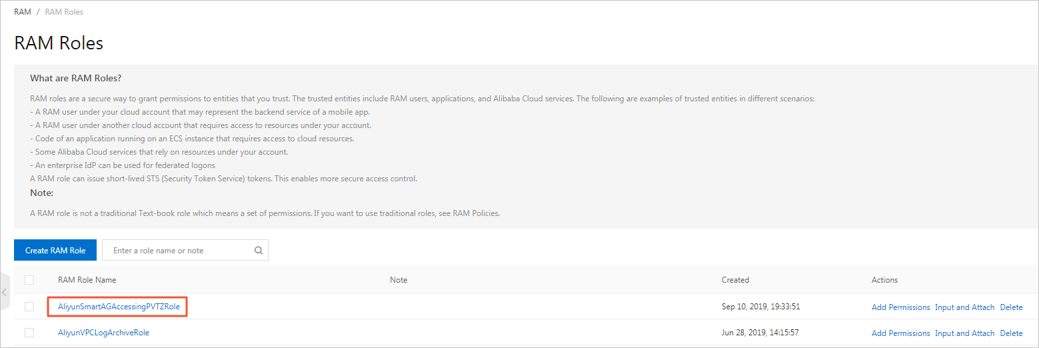Image resolution: width=1039 pixels, height=348 pixels.
Task: Click the RAM Roles breadcrumb item
Action: (x=64, y=12)
